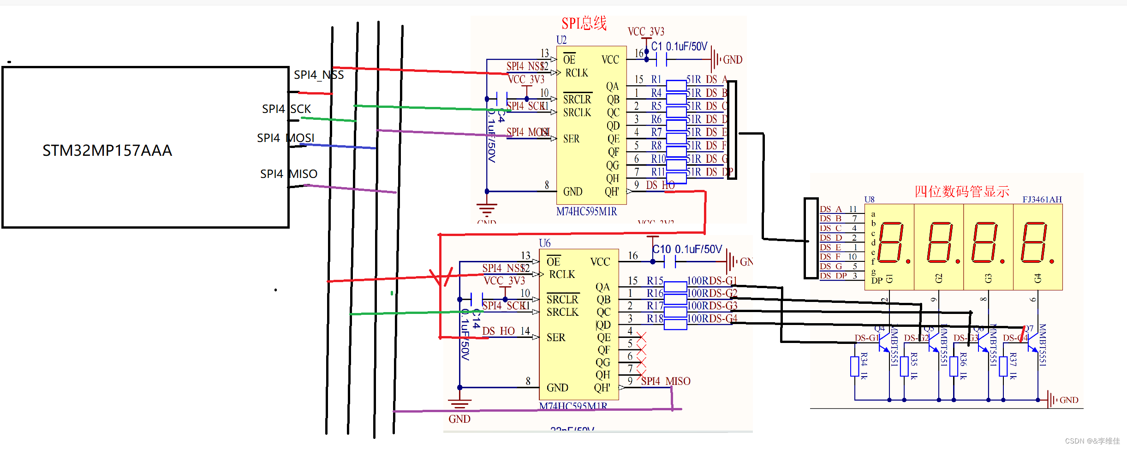Select the R1 resistor label

[656, 79]
